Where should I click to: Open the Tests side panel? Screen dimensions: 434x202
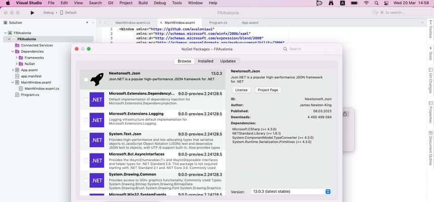click(430, 53)
